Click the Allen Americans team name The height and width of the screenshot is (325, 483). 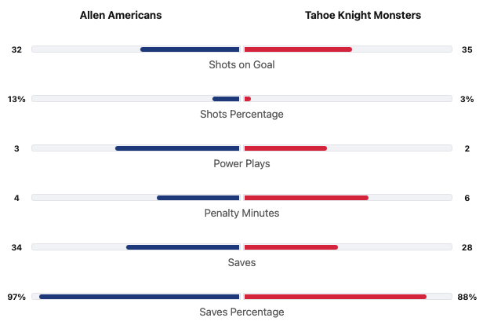pyautogui.click(x=121, y=16)
